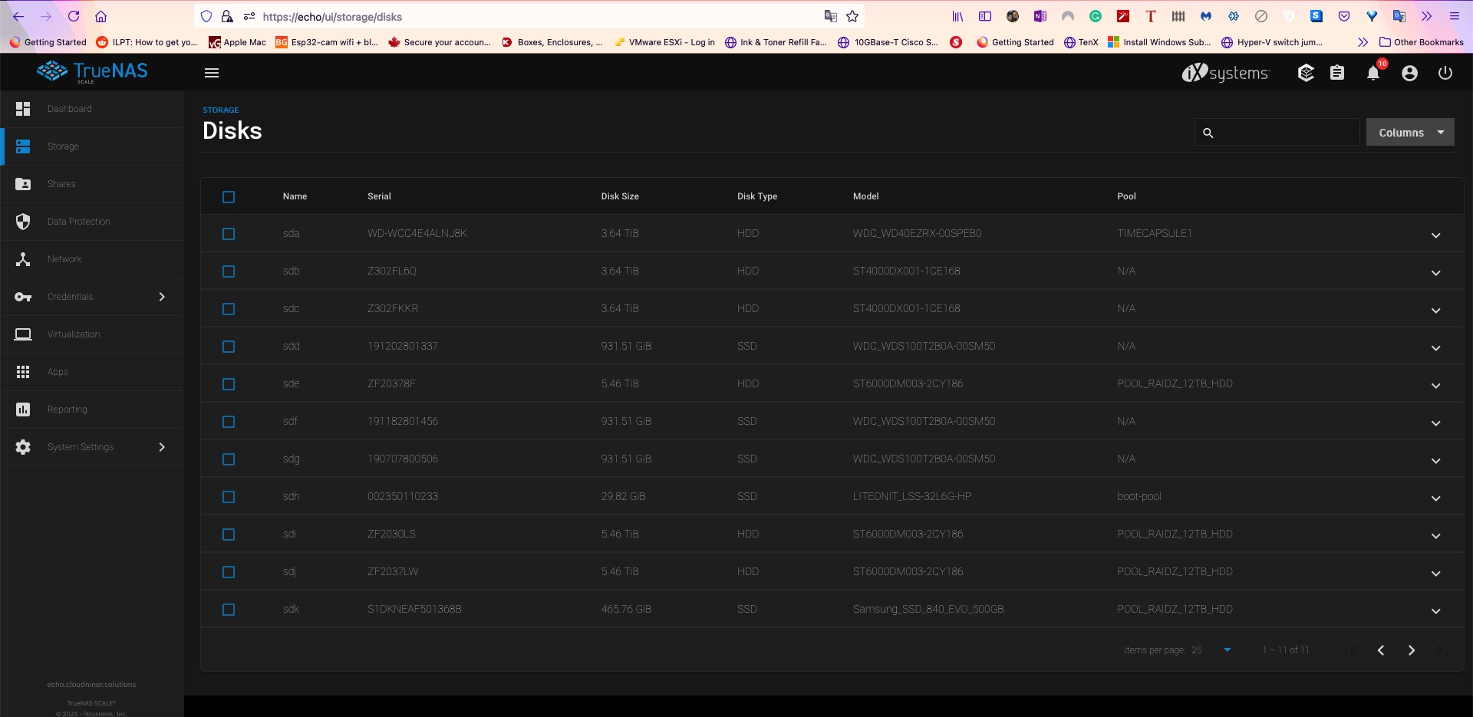Click the power icon
This screenshot has height=717, width=1473.
pyautogui.click(x=1445, y=73)
